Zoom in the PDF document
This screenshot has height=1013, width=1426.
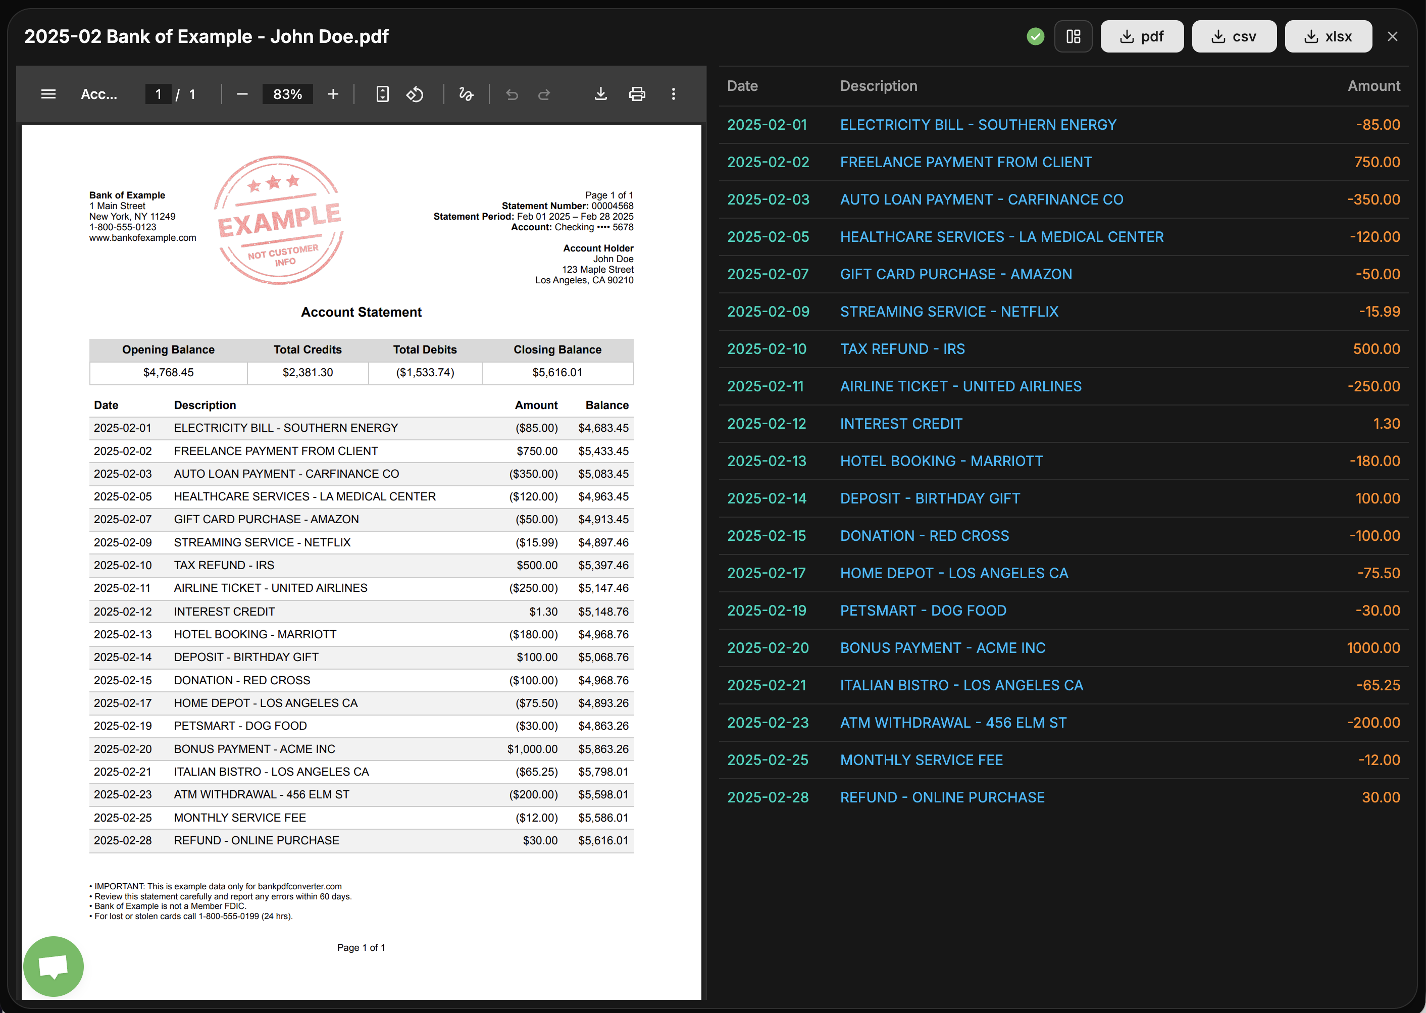pos(333,94)
